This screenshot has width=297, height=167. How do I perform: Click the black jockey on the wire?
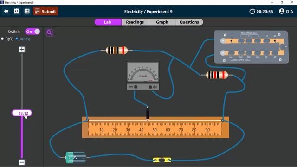tap(147, 113)
